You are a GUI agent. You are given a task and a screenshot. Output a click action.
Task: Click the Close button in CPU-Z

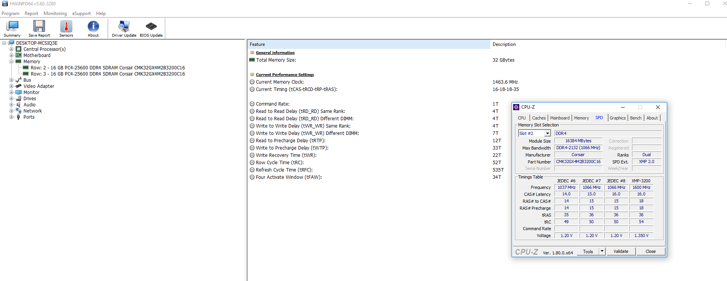tap(651, 251)
